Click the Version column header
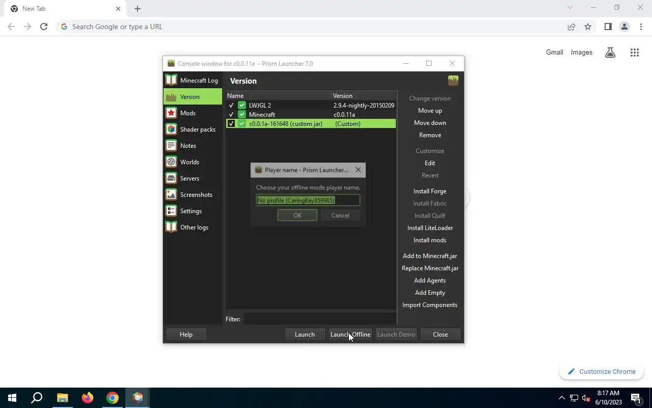 (x=364, y=96)
